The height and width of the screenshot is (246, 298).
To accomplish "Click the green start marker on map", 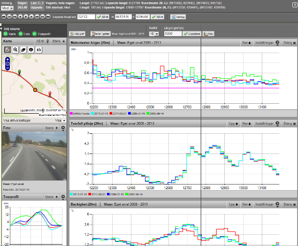I will (19, 72).
